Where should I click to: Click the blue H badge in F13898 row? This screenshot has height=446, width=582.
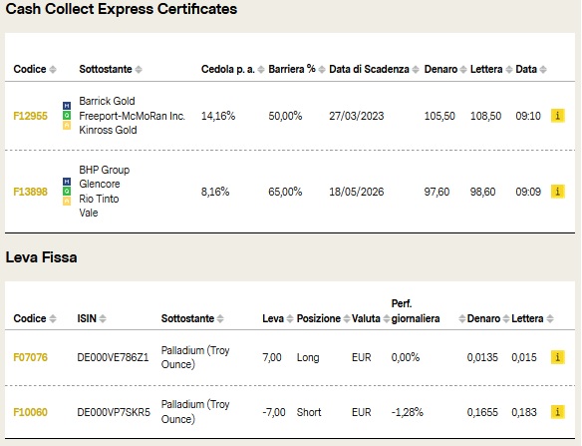[x=67, y=182]
